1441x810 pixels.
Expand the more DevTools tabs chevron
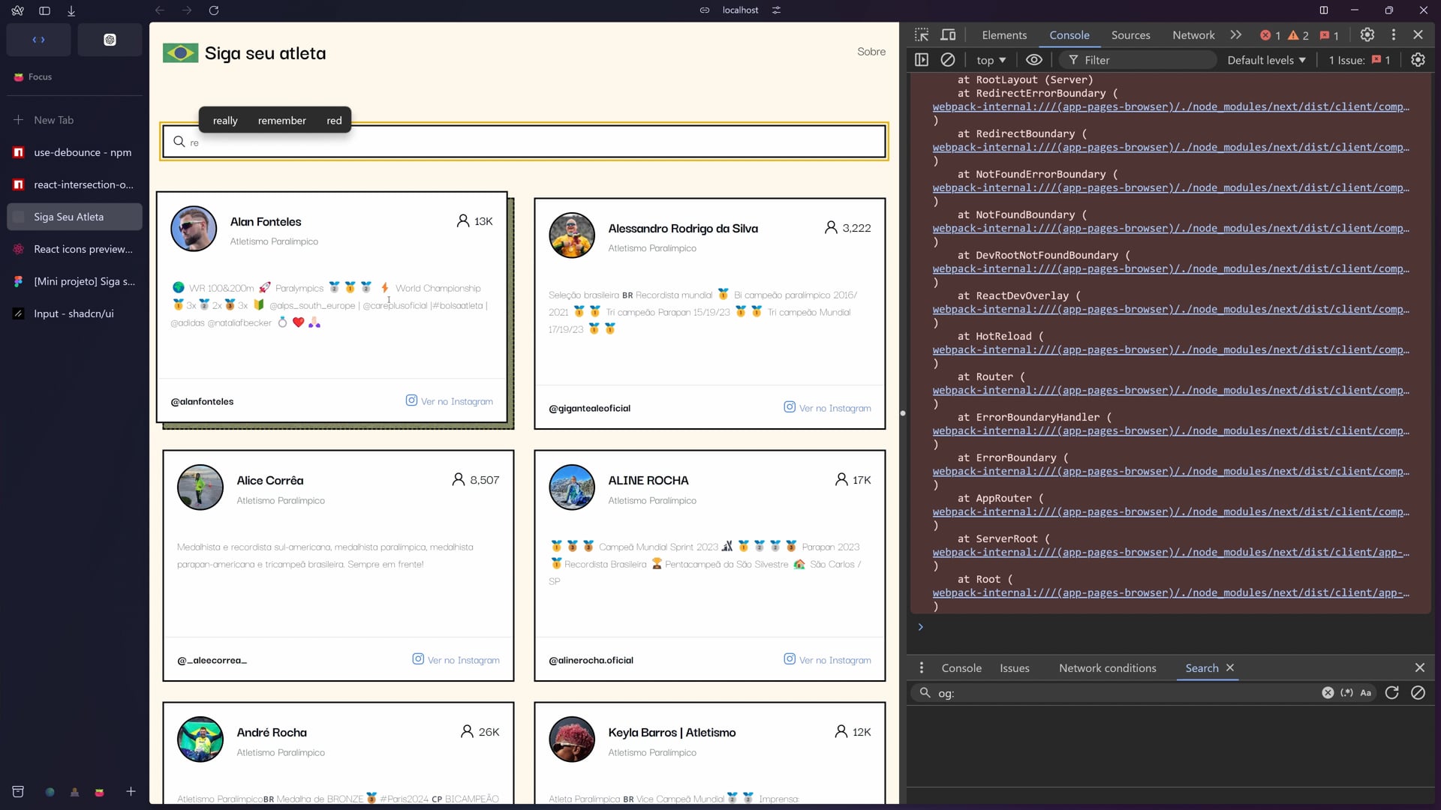(x=1236, y=34)
